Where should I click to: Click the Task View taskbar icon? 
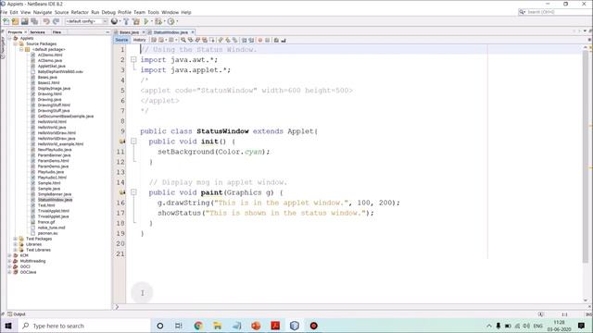(179, 326)
